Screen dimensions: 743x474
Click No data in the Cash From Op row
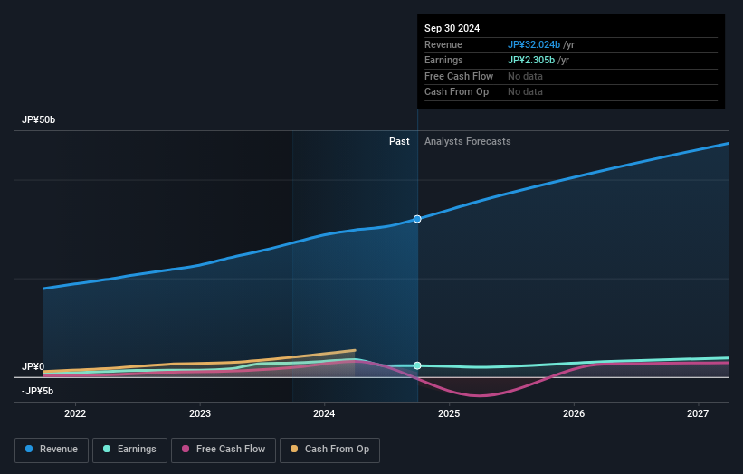[525, 92]
